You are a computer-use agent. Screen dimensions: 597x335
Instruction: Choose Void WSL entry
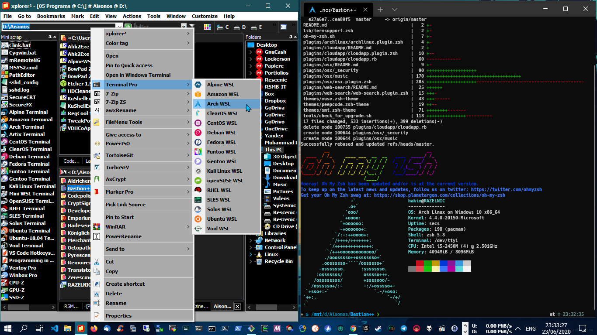coord(226,229)
